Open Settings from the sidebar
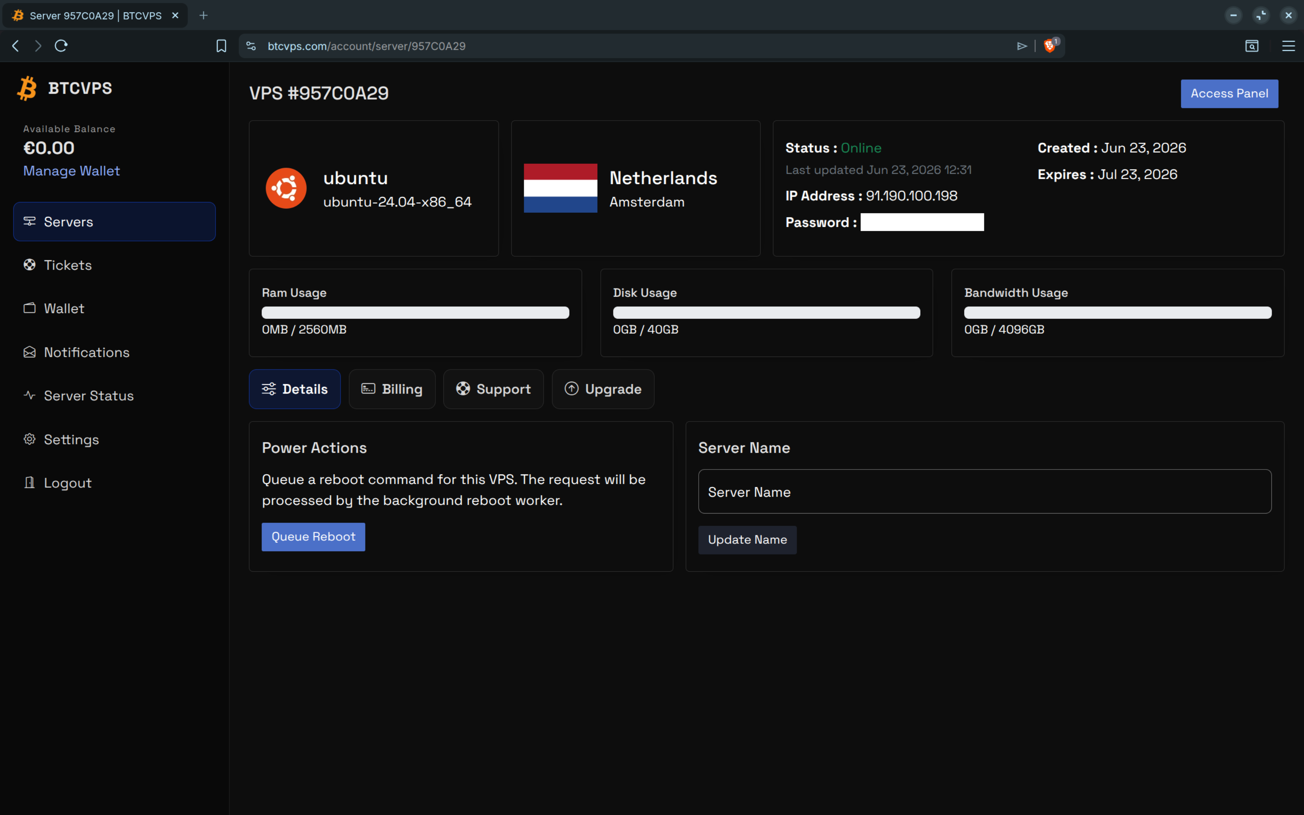Viewport: 1304px width, 815px height. coord(114,439)
